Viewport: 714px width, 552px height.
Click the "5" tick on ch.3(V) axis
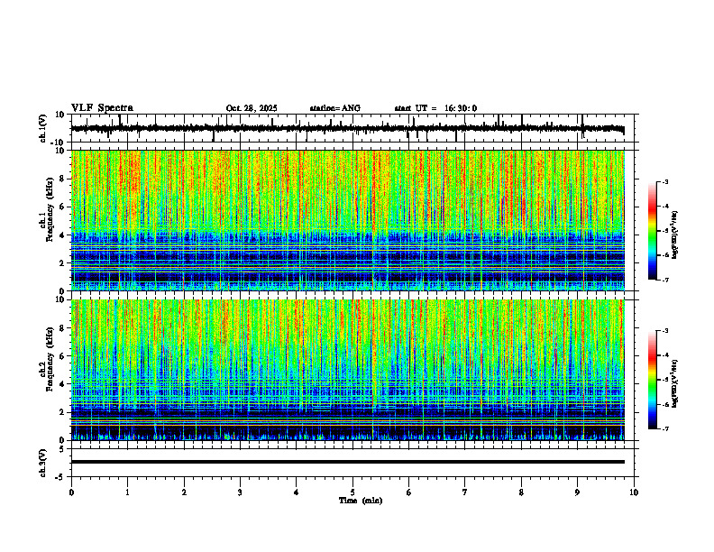coord(63,449)
